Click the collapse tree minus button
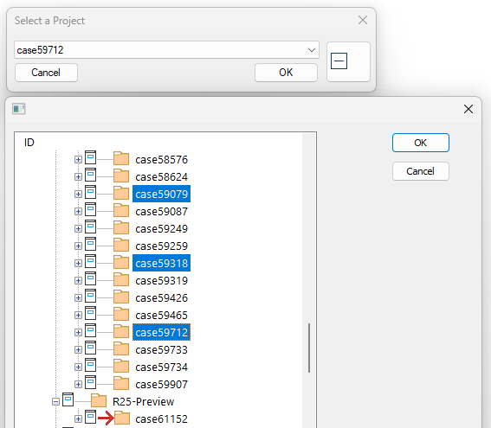491x428 pixels. [339, 61]
